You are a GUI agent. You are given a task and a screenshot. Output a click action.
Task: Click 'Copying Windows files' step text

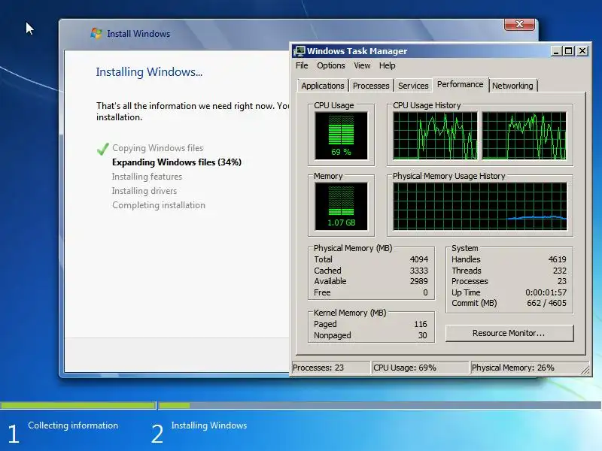click(158, 148)
